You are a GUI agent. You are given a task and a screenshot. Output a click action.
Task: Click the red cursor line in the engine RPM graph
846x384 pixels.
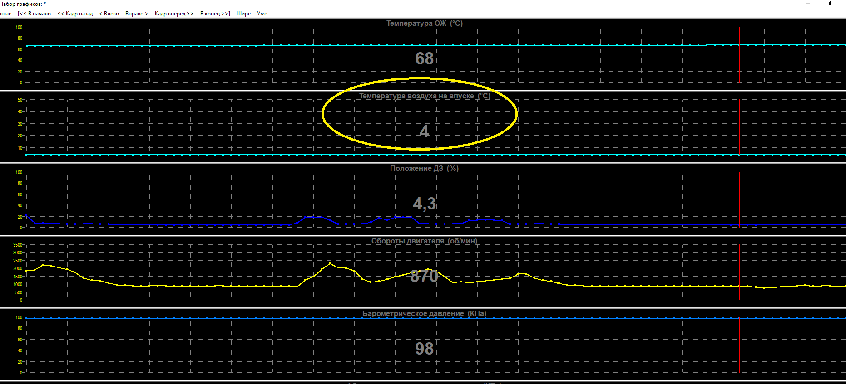pos(739,272)
